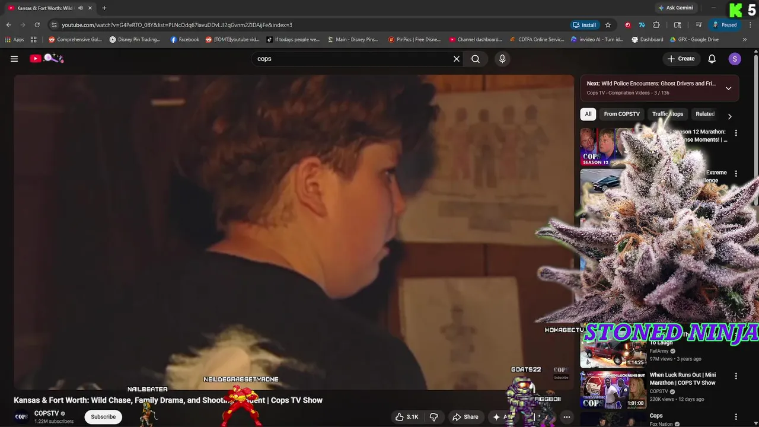Like the video with thumbs up
759x427 pixels.
[407, 417]
